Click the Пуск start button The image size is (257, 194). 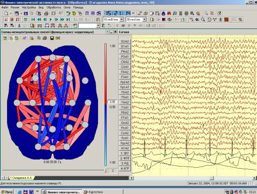click(7, 192)
